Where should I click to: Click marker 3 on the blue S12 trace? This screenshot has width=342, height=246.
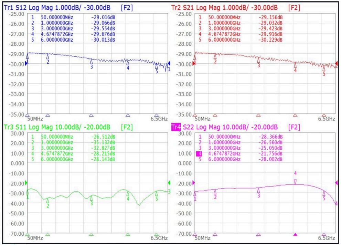(91, 62)
